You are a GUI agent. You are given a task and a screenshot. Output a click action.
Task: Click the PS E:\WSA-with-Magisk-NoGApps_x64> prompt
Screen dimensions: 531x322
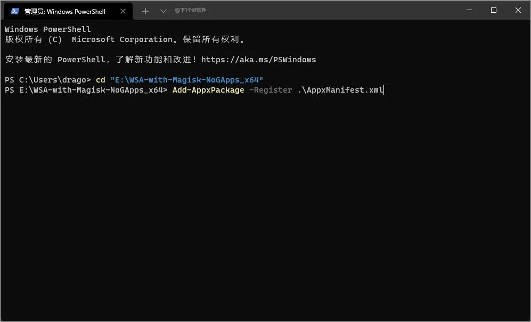86,90
